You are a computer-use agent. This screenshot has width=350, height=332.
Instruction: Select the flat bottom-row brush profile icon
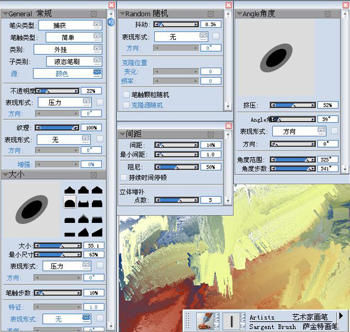click(69, 234)
